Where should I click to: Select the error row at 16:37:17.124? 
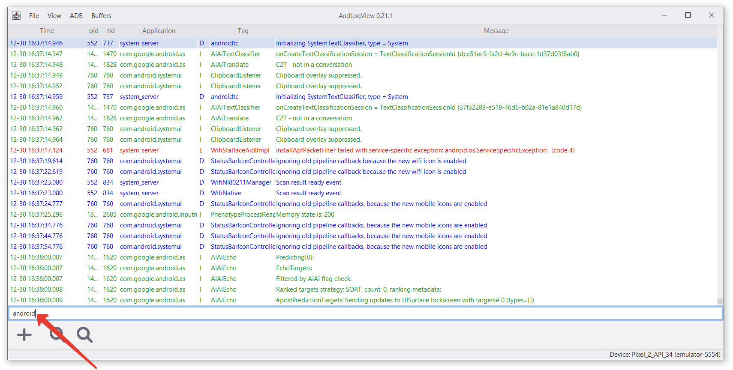pos(363,150)
